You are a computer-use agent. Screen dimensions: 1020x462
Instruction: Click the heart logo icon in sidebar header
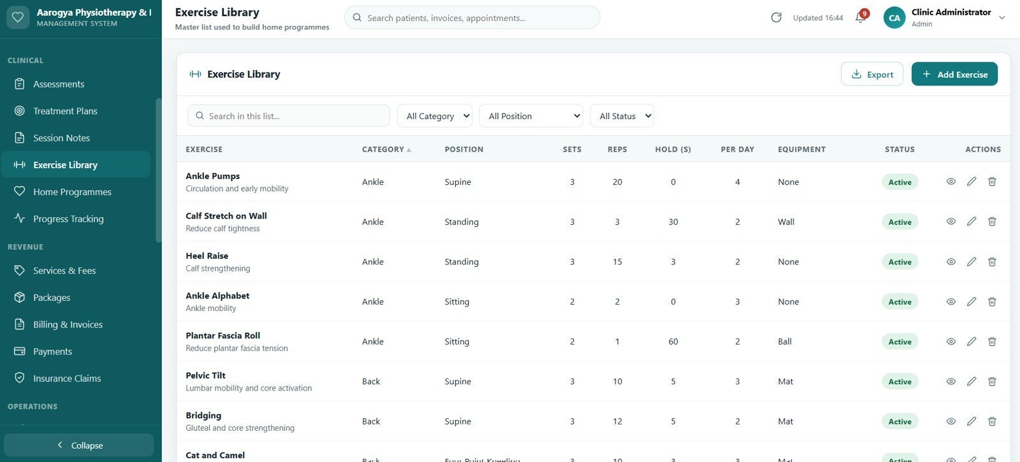pos(18,18)
